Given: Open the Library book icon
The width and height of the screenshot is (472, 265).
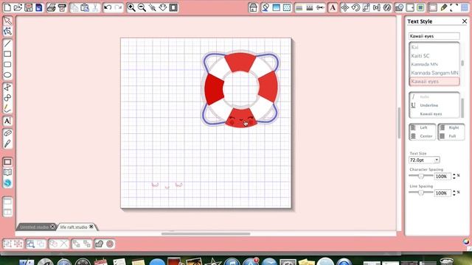Looking at the screenshot, I should 7,172.
